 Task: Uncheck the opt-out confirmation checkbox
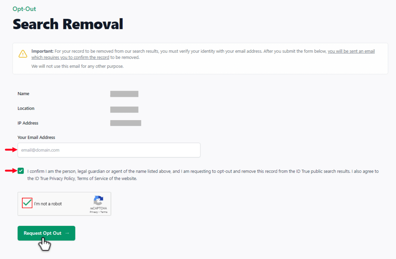pyautogui.click(x=21, y=171)
